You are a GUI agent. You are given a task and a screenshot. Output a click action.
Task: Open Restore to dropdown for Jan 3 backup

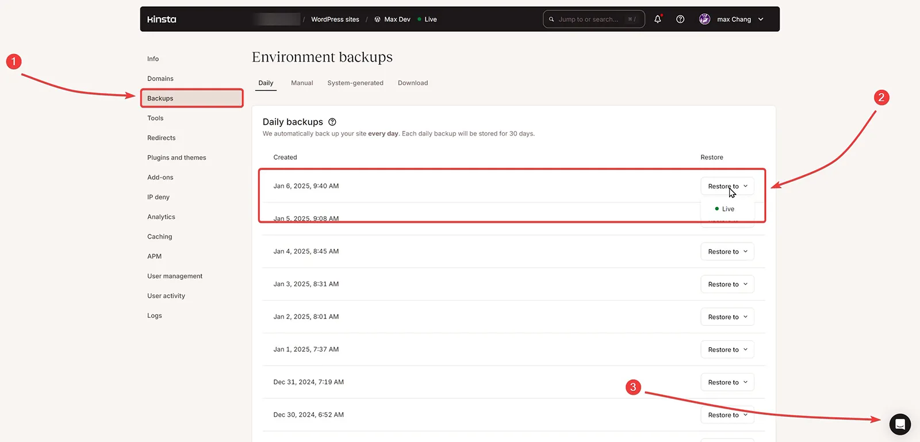pyautogui.click(x=727, y=285)
